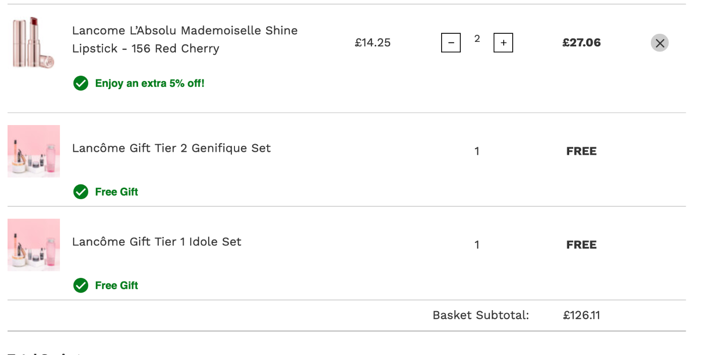Open Lancome L'Absolu Mademoiselle Shine Lipstick link
This screenshot has width=726, height=355.
(x=185, y=39)
